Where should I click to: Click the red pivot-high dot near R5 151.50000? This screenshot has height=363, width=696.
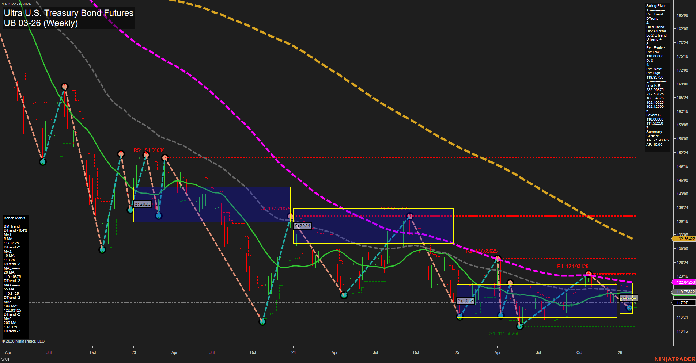tap(146, 155)
